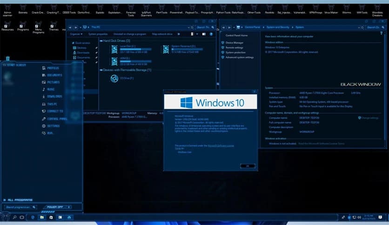This screenshot has width=389, height=225.
Task: Open the Recycle Bin on desktop
Action: 8,58
